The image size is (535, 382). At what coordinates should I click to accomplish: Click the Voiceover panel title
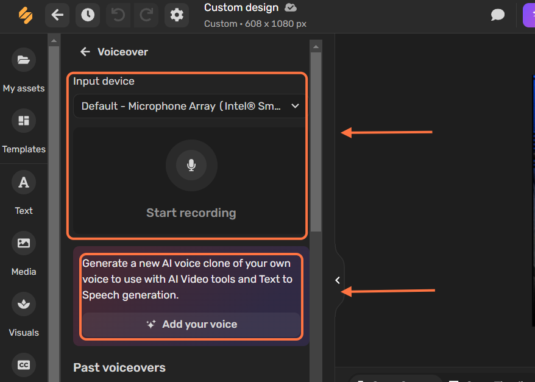[x=123, y=52]
